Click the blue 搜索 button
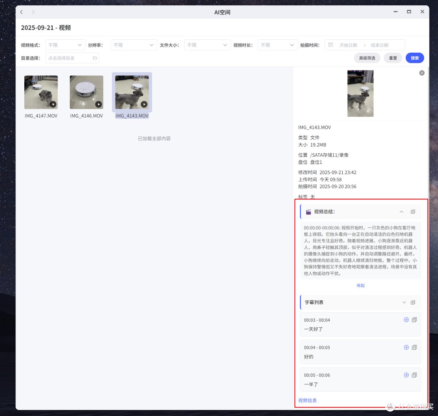Screen dimensions: 438x416 pos(415,58)
